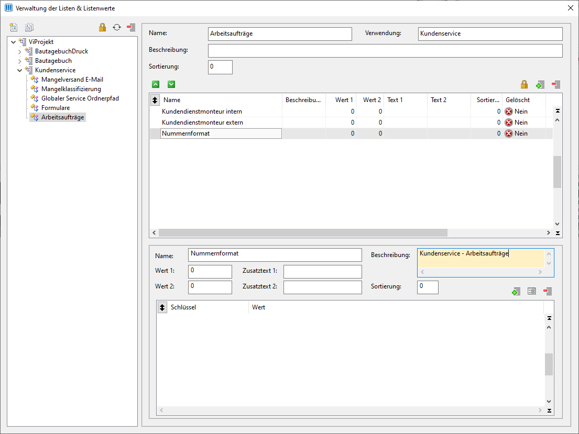Click the green move-up arrow button

(156, 84)
